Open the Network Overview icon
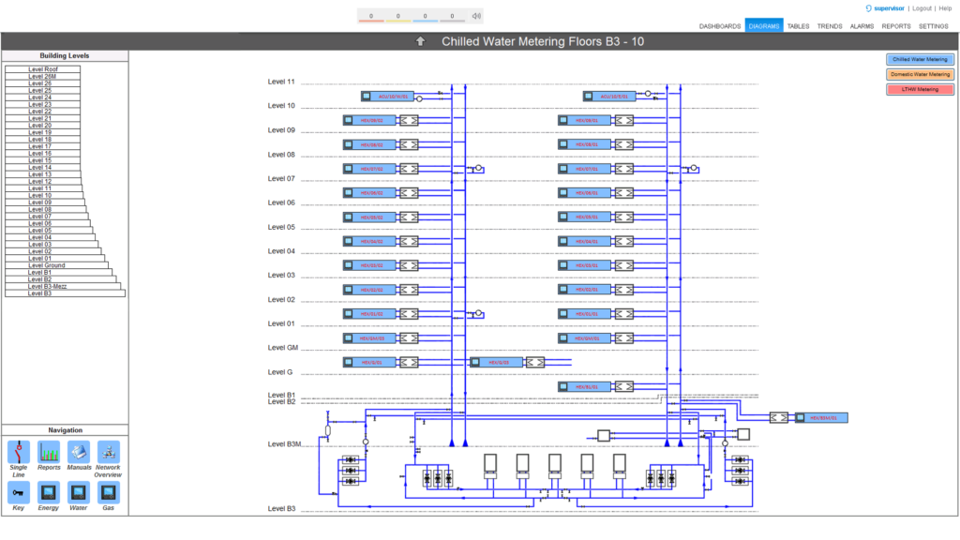 pyautogui.click(x=109, y=453)
